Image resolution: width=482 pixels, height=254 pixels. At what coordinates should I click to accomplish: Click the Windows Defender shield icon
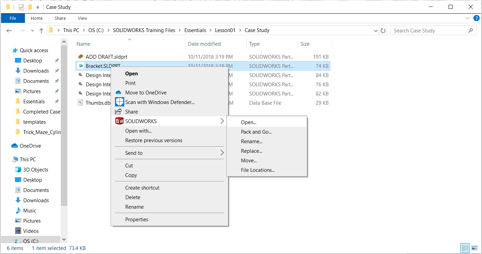pos(119,102)
